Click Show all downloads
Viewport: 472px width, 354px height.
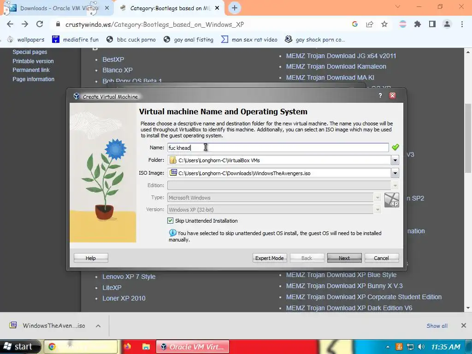[x=437, y=326]
